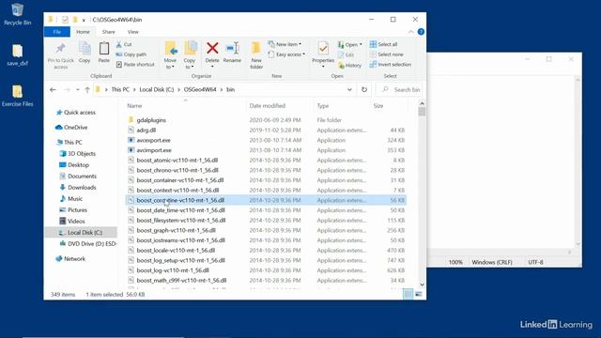601x338 pixels.
Task: Open the Recent locations dropdown arrow
Action: (77, 90)
